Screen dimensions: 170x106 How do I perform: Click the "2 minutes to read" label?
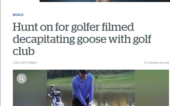(x=158, y=63)
